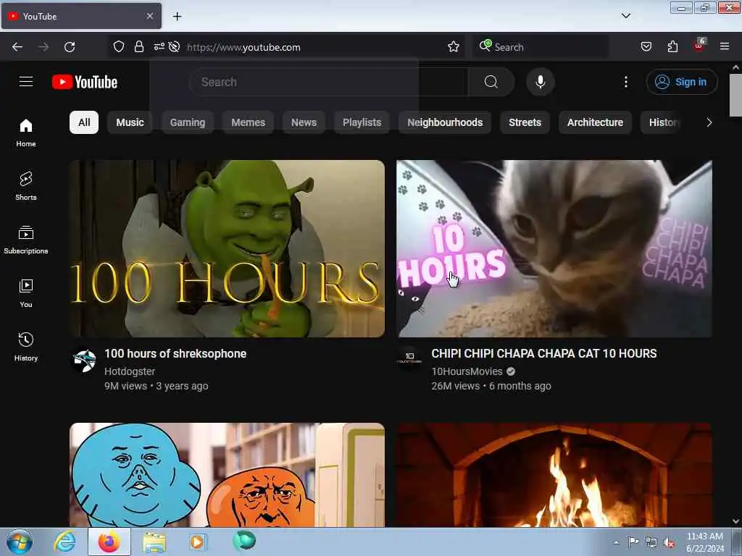
Task: Open History in sidebar
Action: point(26,347)
